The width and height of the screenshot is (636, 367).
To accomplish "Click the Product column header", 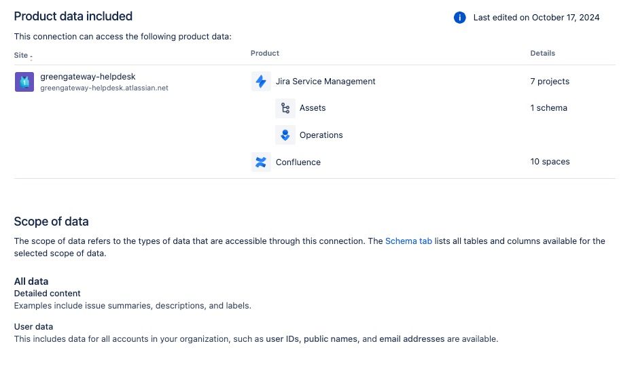I will coord(265,53).
